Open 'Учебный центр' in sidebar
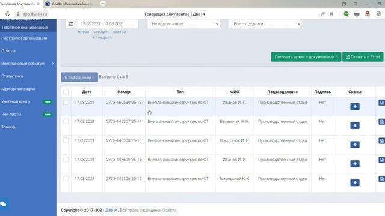385x216 pixels. coord(16,101)
